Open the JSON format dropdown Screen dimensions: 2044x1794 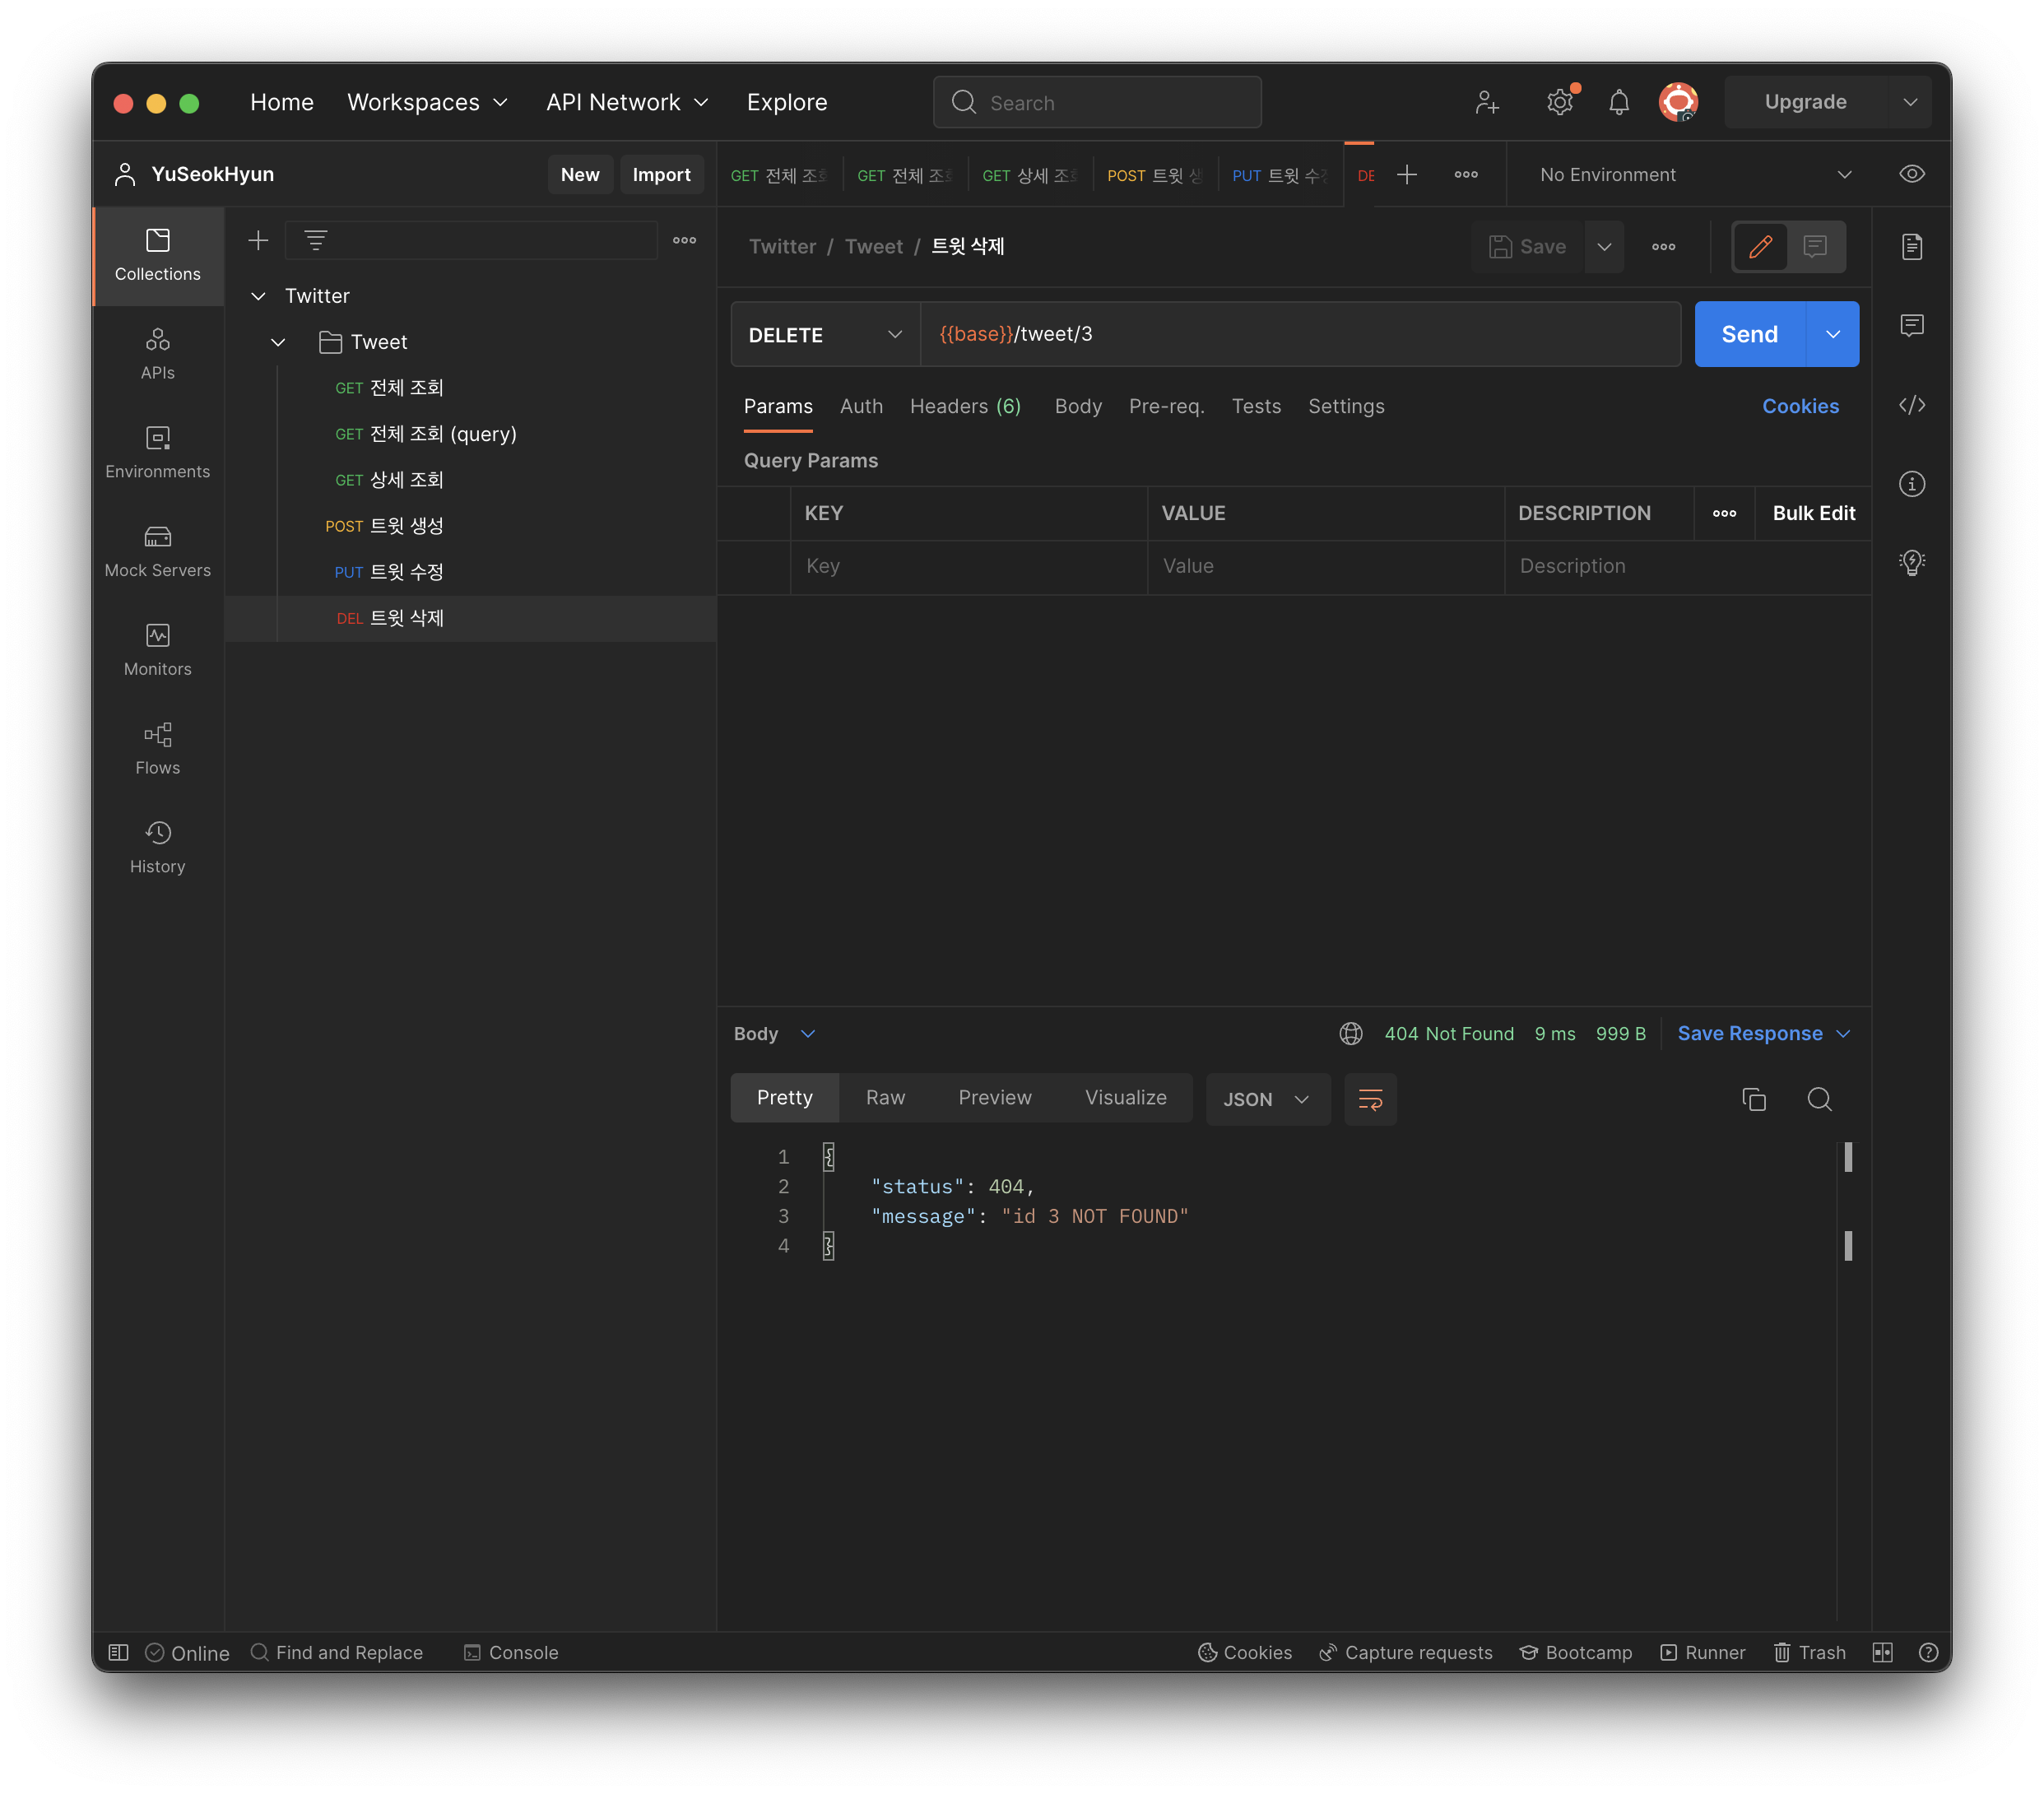click(1267, 1099)
